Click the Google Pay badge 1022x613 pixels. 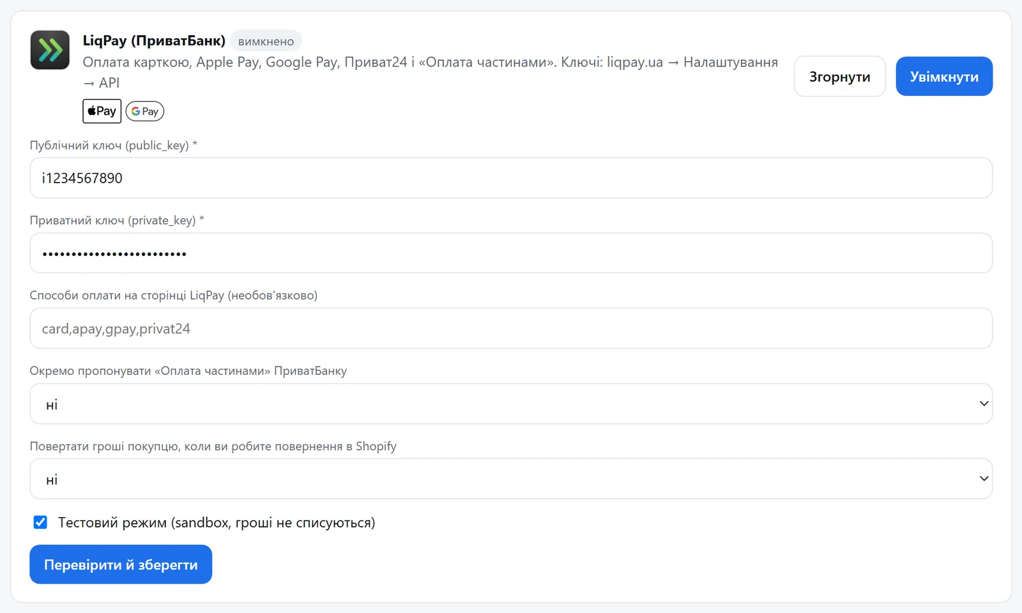point(145,111)
